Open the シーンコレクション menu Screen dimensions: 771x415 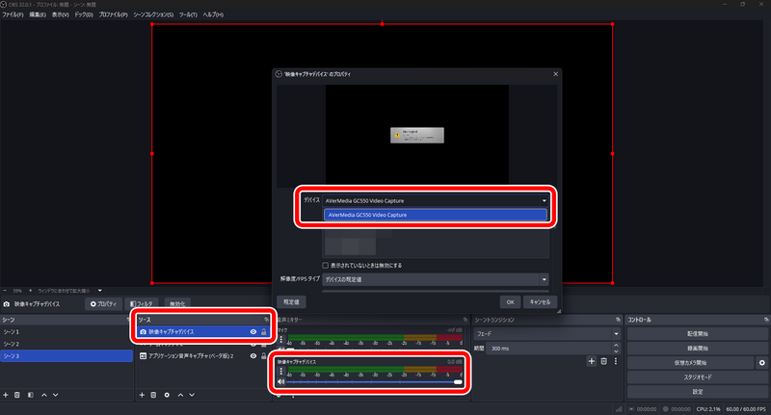153,14
